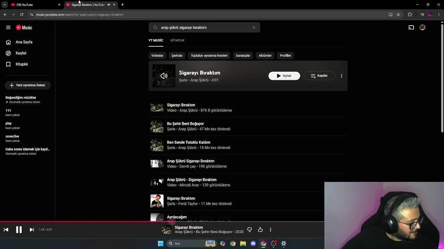Image resolution: width=444 pixels, height=249 pixels.
Task: Click the search magnifier icon
Action: pyautogui.click(x=155, y=28)
